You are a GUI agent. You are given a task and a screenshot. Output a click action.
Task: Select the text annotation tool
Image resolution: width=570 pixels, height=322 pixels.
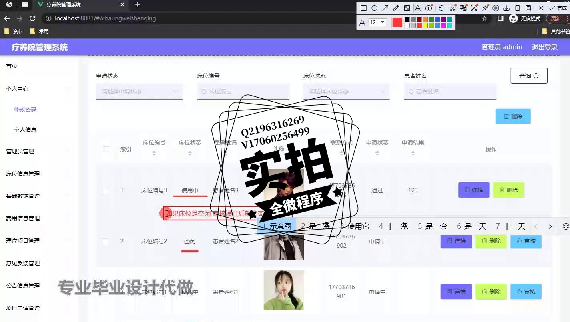click(x=417, y=8)
